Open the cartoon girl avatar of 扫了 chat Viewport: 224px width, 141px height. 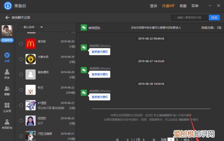(31, 121)
